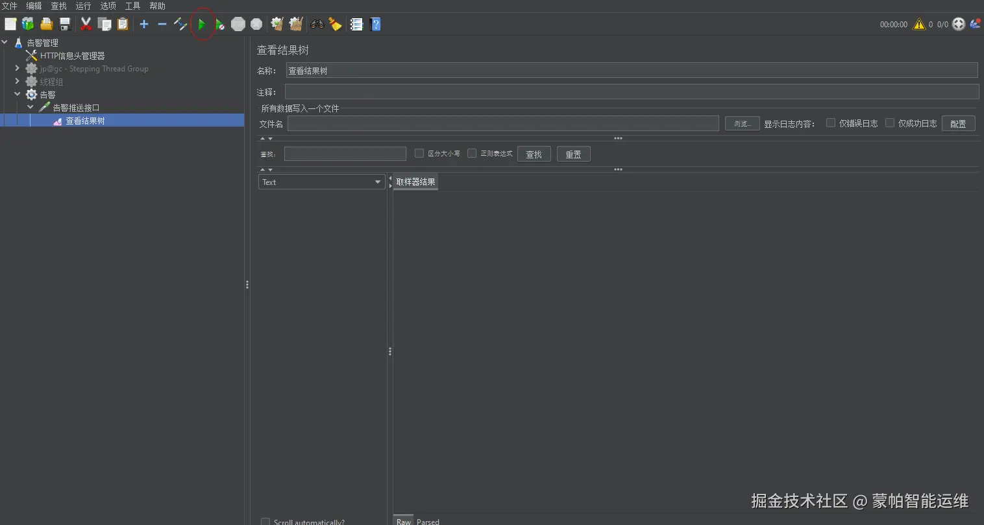Enable the 仅成功日志 checkbox
The height and width of the screenshot is (525, 984).
(x=890, y=123)
